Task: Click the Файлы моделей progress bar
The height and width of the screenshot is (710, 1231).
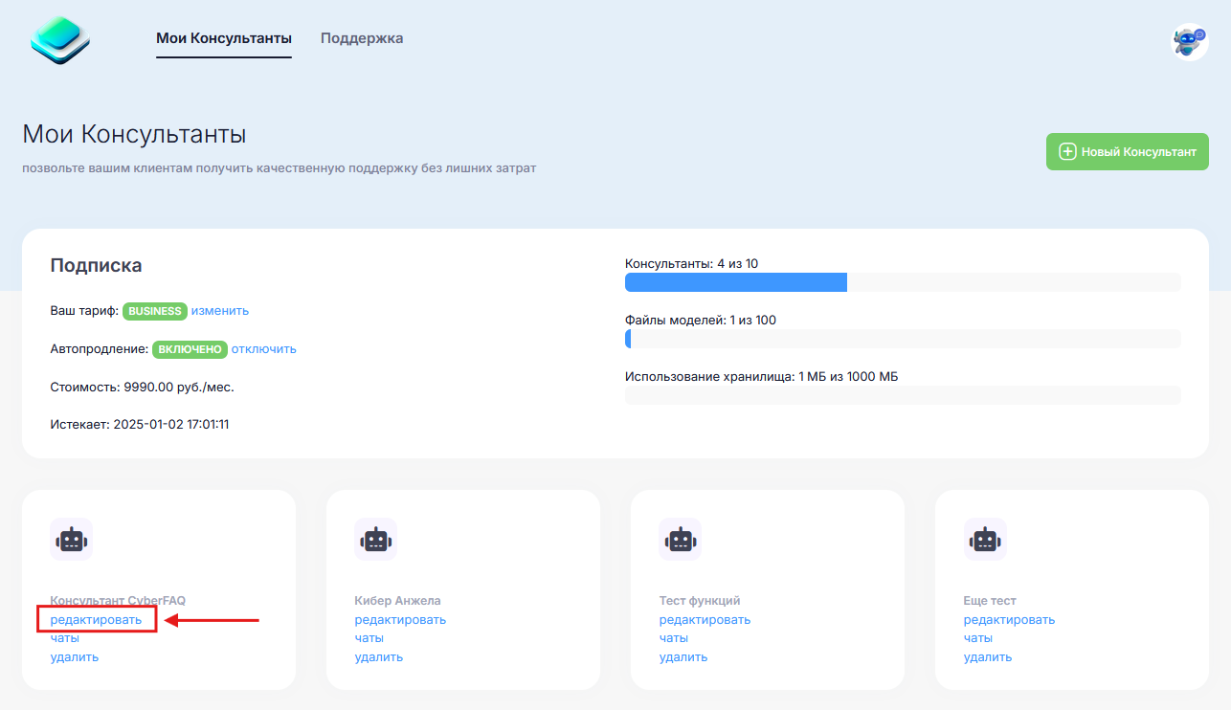Action: [903, 339]
